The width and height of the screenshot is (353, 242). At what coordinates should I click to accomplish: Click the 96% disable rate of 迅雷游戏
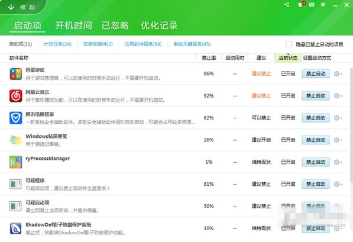209,74
